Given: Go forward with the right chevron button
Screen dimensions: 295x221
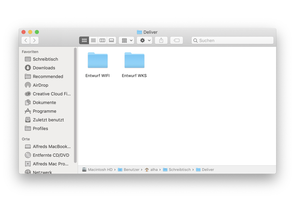Looking at the screenshot, I should [x=34, y=41].
